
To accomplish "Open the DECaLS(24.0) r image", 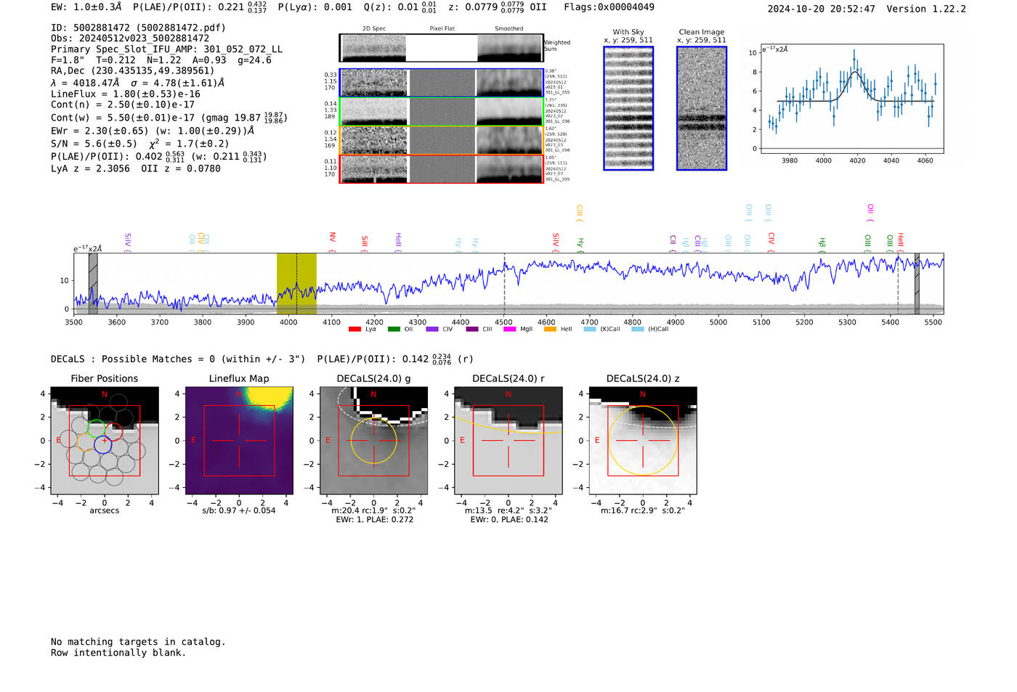I will pos(508,441).
